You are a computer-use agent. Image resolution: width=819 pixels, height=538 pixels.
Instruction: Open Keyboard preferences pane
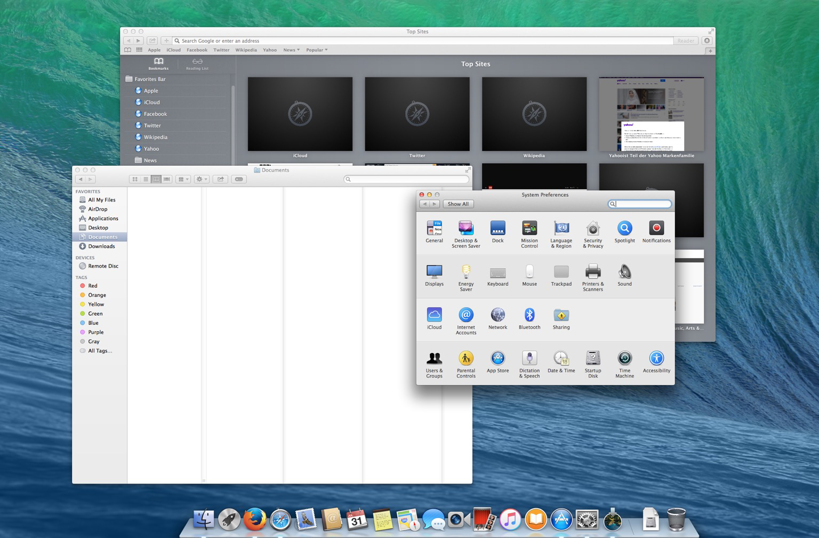tap(497, 275)
